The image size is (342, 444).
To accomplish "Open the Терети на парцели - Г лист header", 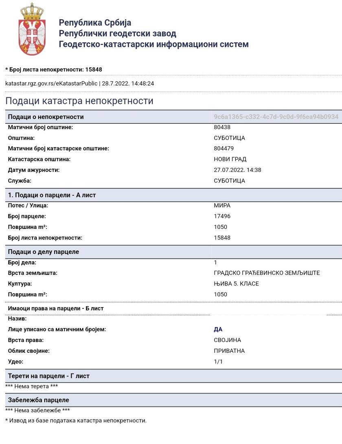I will (48, 376).
